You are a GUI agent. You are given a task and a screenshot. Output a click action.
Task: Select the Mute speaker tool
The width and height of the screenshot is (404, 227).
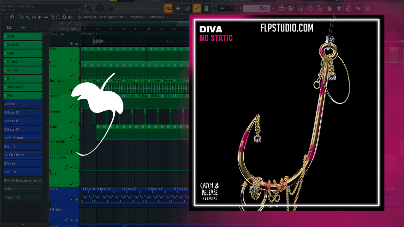point(40,17)
